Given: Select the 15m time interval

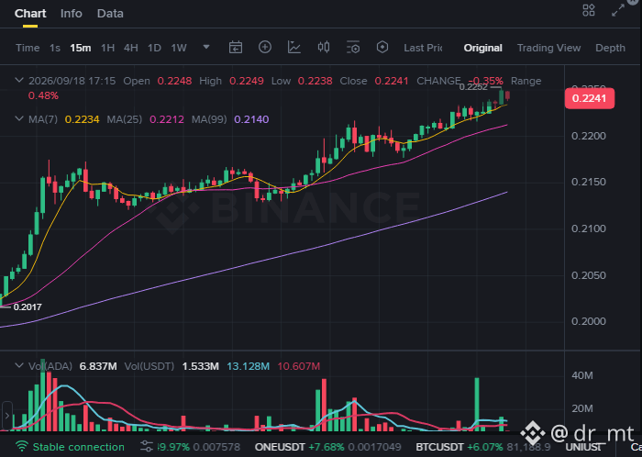Looking at the screenshot, I should [81, 48].
